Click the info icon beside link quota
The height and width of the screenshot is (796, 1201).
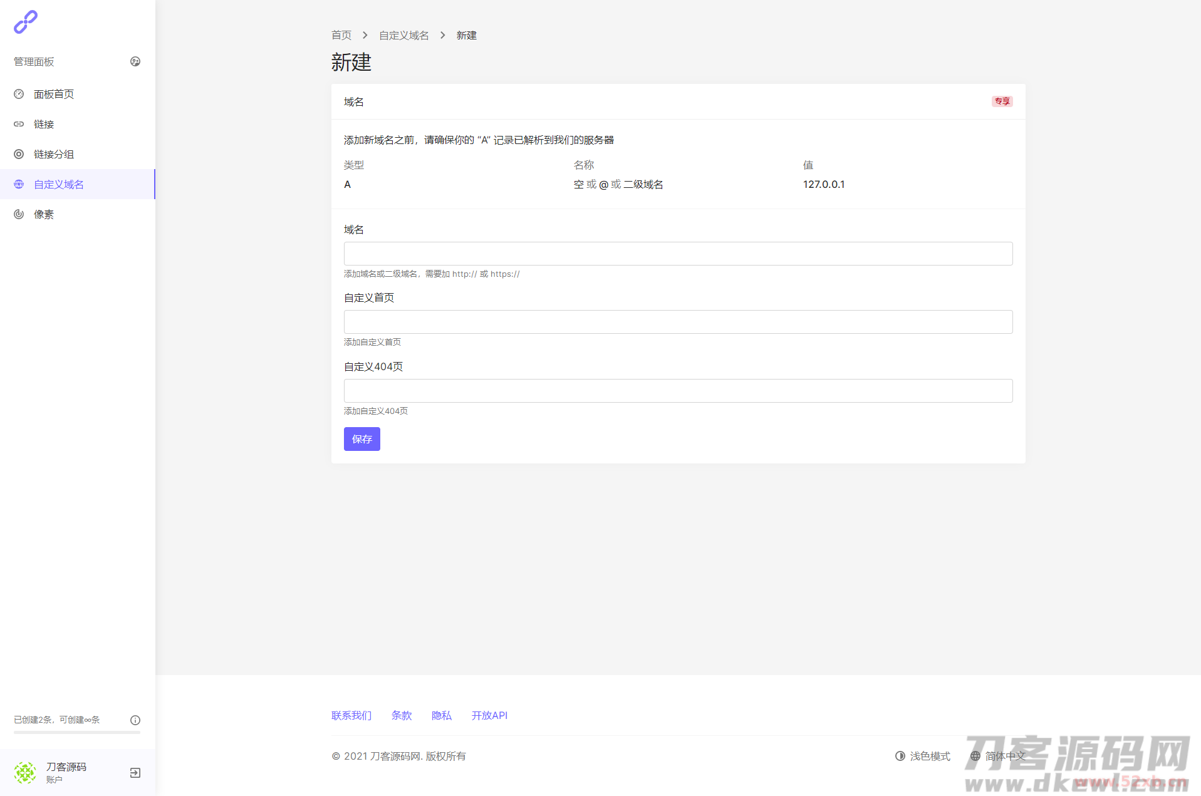135,720
